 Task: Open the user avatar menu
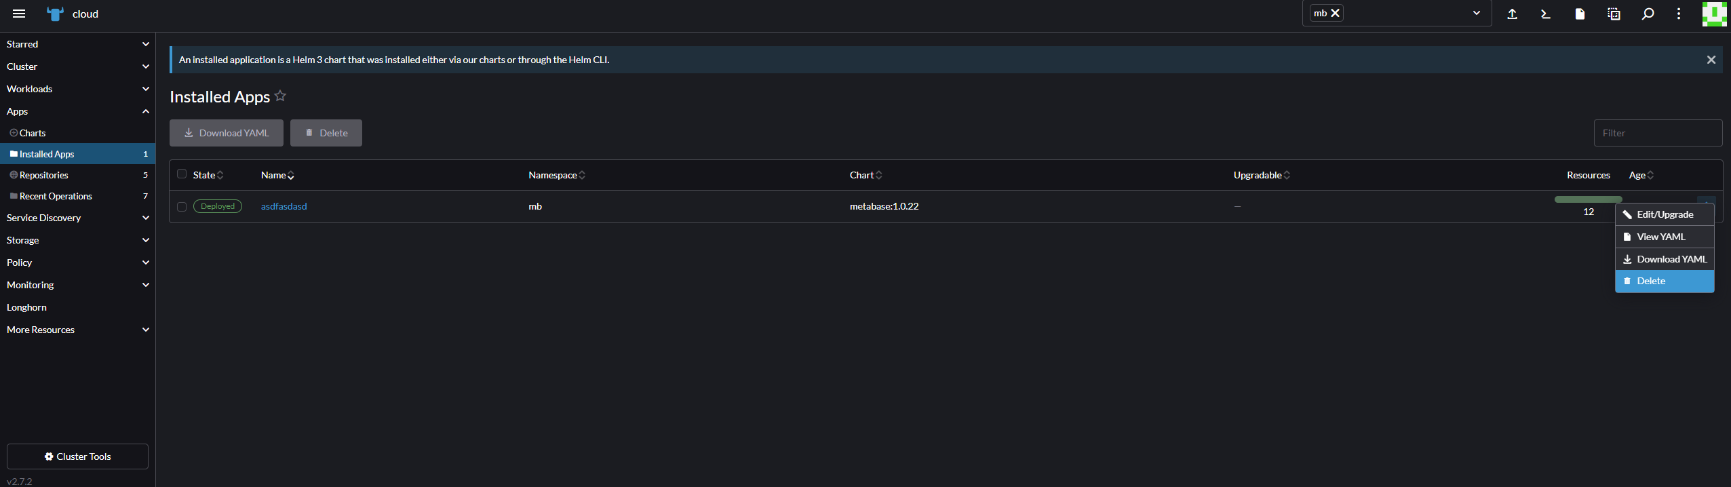coord(1714,14)
